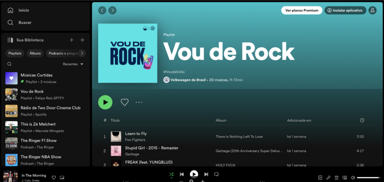Viewport: 384px width, 182px height.
Task: Open the user profile icon
Action: 372,11
